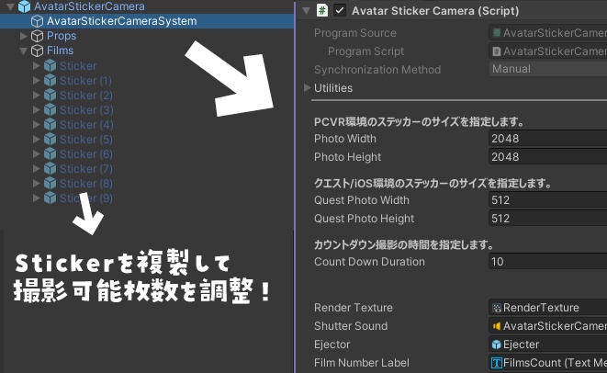
Task: Open the Synchronization Method dropdown
Action: 548,69
